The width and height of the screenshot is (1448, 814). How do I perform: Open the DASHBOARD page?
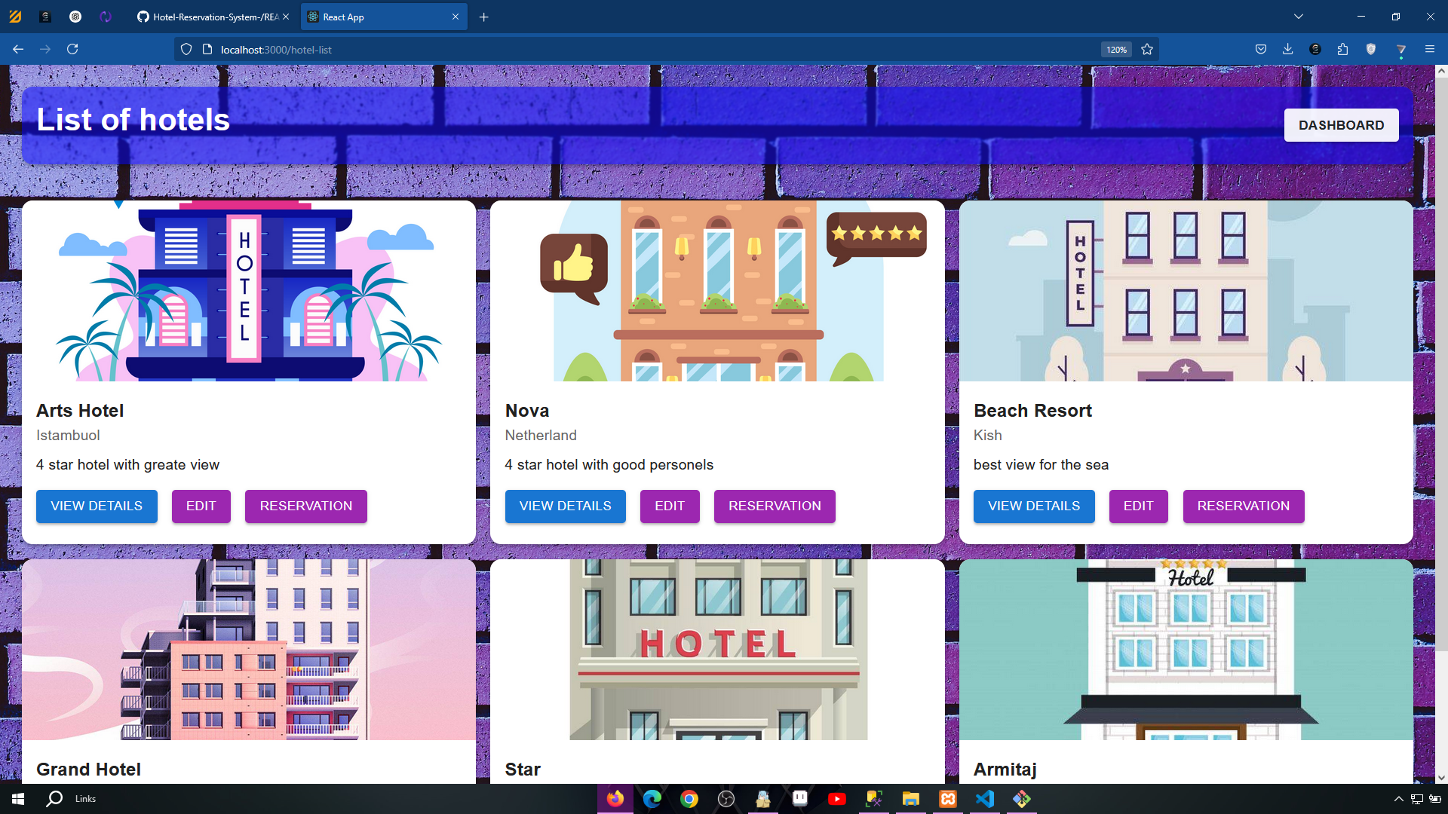point(1341,124)
